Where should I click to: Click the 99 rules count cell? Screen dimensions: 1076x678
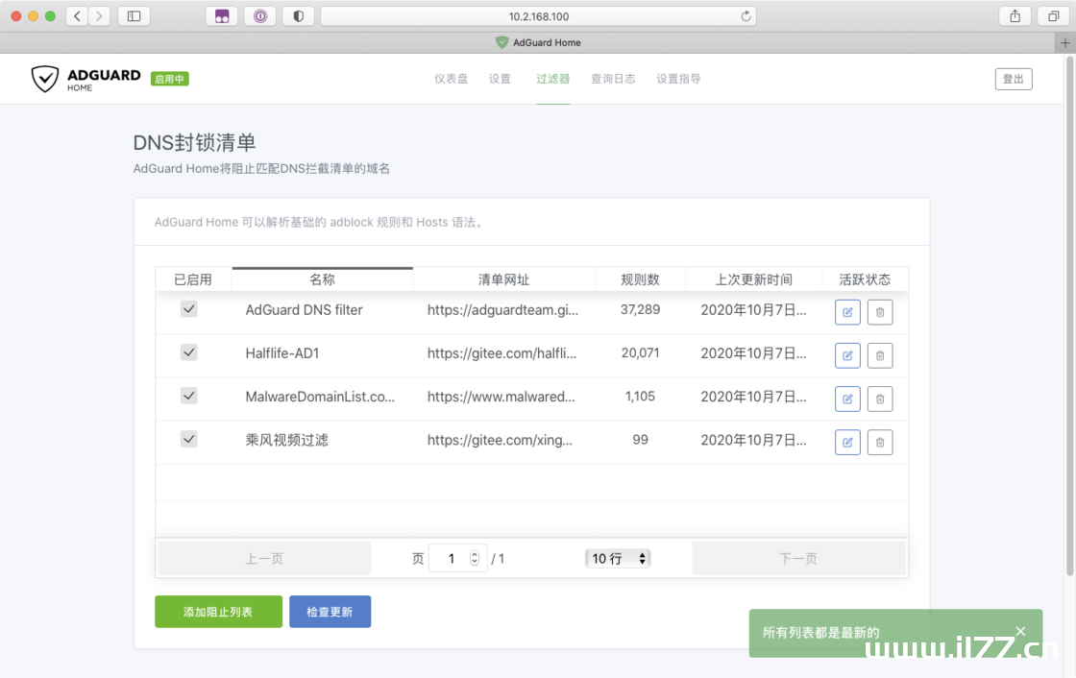pyautogui.click(x=640, y=439)
